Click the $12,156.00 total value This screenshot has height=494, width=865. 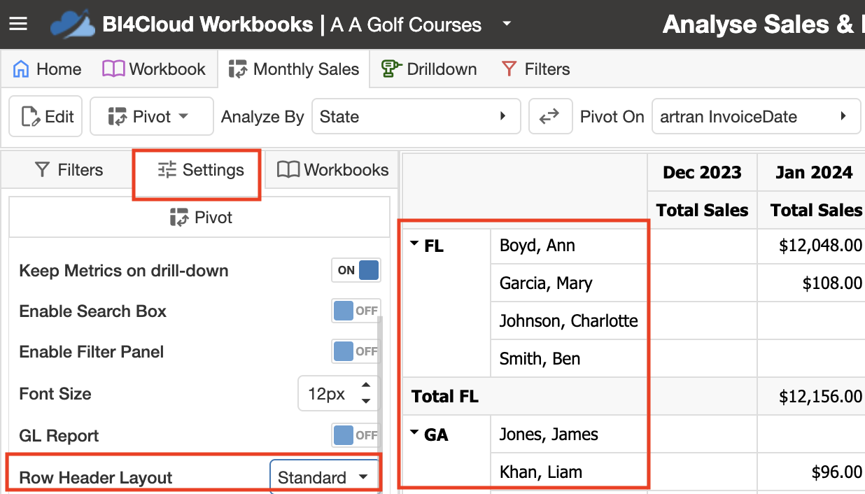click(820, 397)
